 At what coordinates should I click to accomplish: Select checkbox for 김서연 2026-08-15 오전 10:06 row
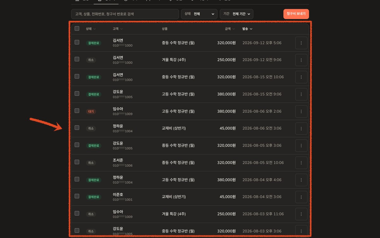click(x=77, y=76)
